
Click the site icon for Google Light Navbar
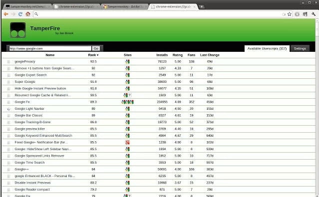pos(127,109)
